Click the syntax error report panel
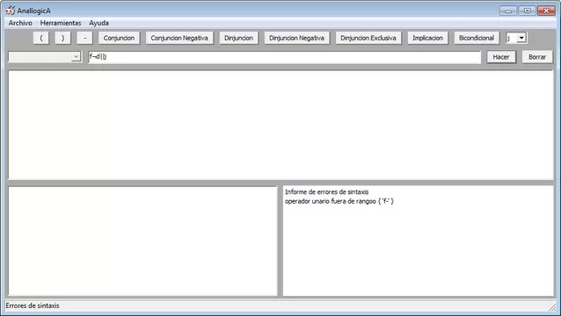561x316 pixels. click(x=419, y=241)
